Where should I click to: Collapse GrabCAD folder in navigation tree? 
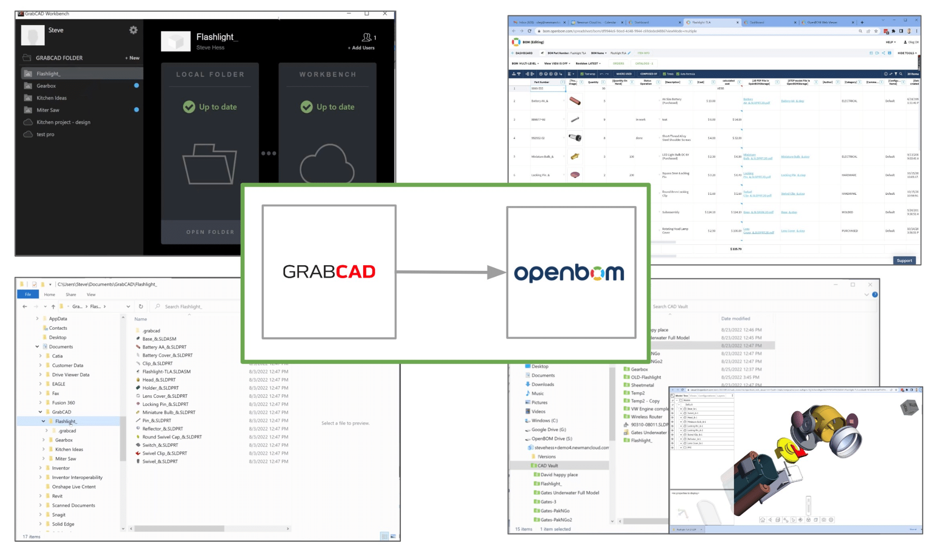41,412
